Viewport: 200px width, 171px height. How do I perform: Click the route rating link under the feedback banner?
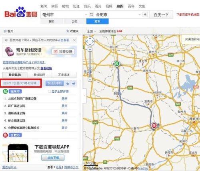click(24, 63)
